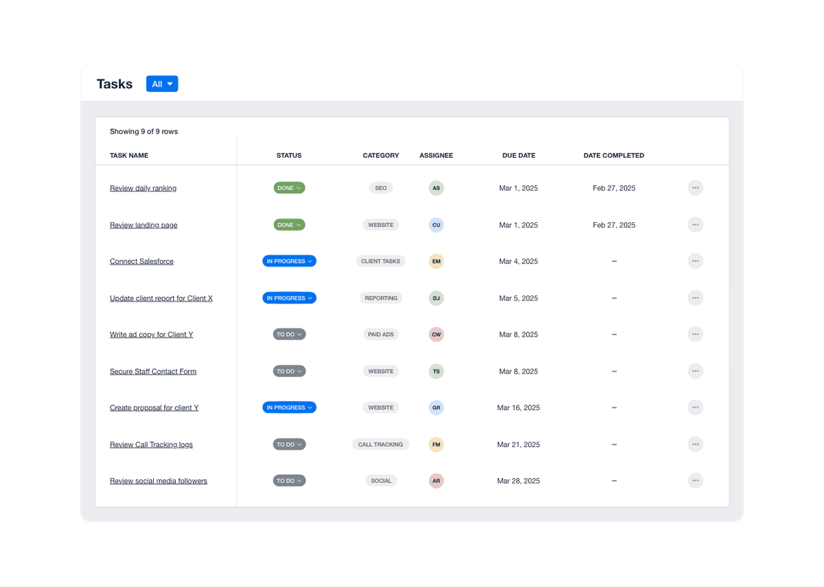Open assignee avatar AS on Review daily ranking
Image resolution: width=824 pixels, height=587 pixels.
coord(436,188)
